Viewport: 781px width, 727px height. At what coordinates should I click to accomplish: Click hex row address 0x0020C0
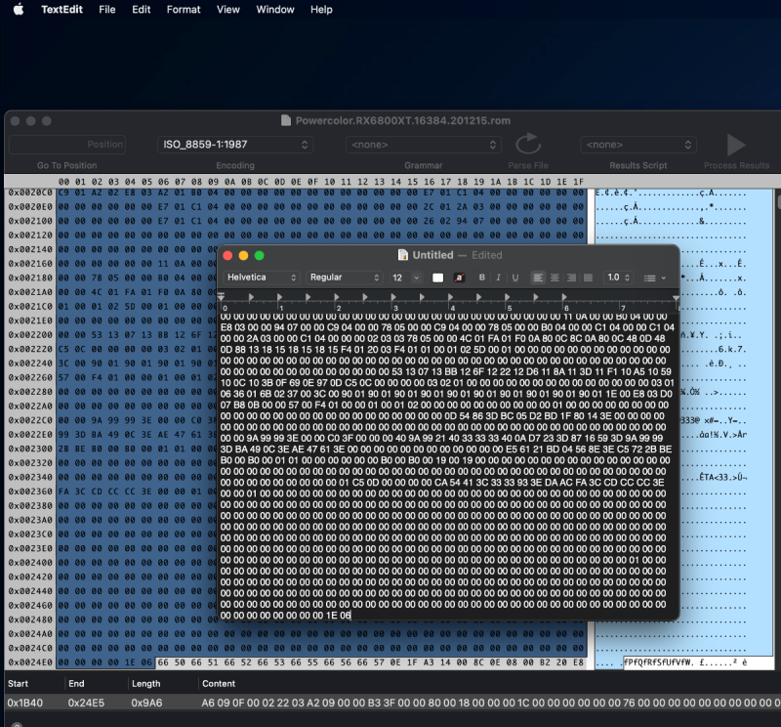(30, 192)
